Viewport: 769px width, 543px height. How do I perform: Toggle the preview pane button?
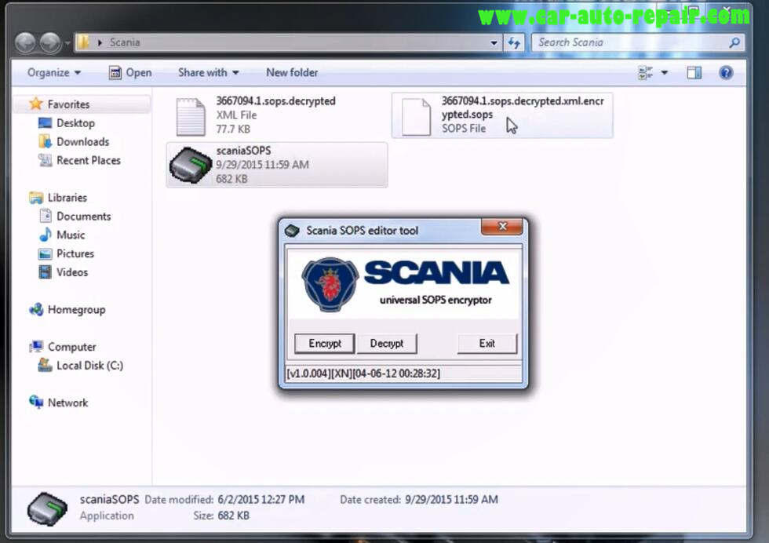click(694, 73)
